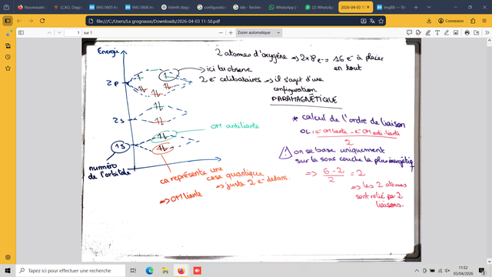The image size is (492, 277).
Task: Select the add image tool
Action: (x=456, y=32)
